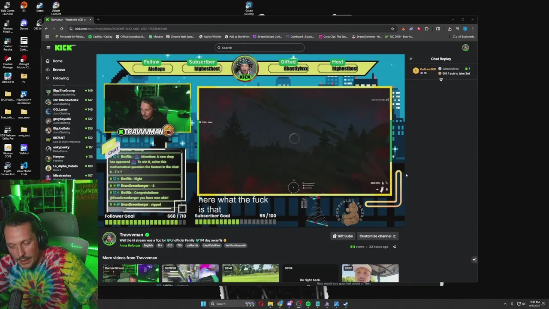Open BigJoeBets followed channel
Viewport: 549px width, 309px height.
click(x=69, y=130)
